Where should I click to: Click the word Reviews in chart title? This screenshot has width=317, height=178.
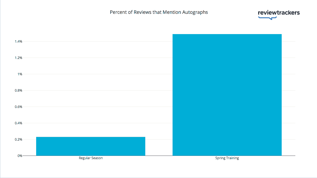click(142, 12)
